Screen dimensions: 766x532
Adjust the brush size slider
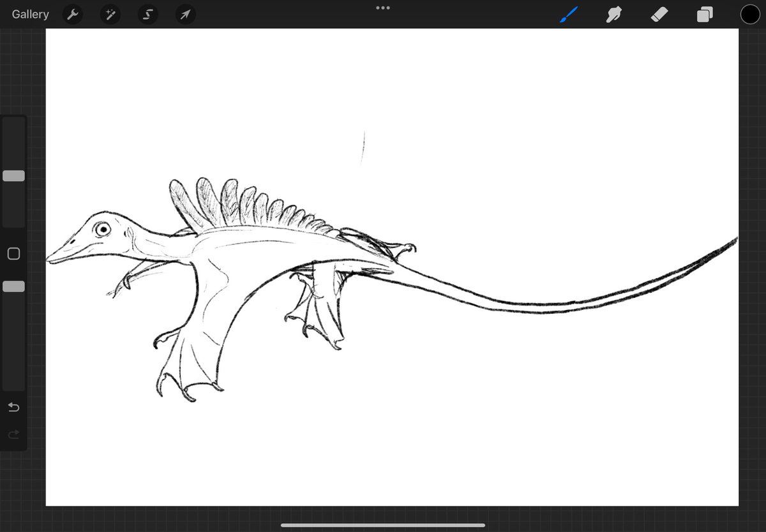[x=13, y=175]
